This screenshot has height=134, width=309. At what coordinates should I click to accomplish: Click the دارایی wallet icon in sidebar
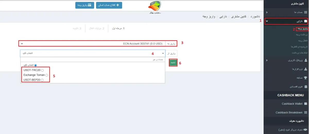click(x=306, y=21)
